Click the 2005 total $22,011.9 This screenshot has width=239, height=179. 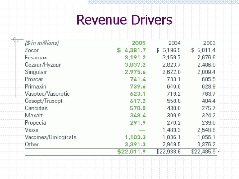pyautogui.click(x=131, y=151)
